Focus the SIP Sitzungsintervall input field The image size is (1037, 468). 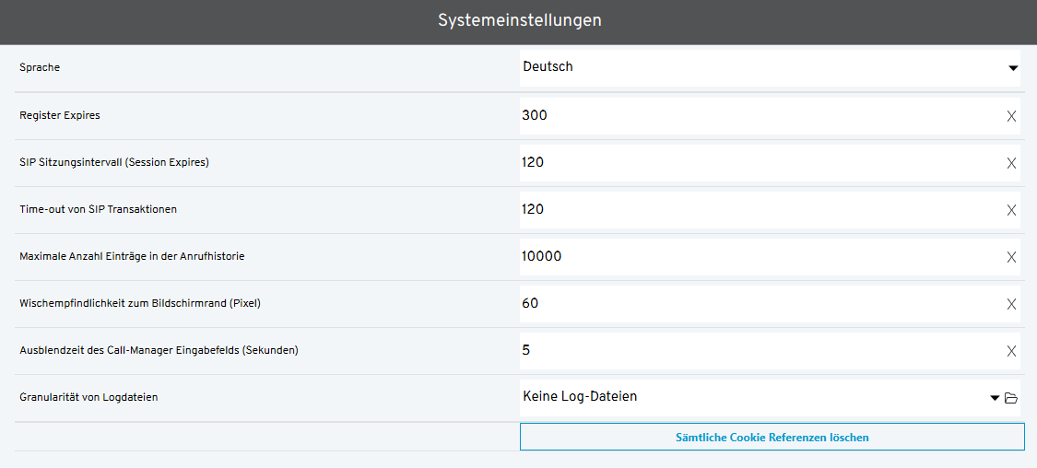tap(756, 163)
